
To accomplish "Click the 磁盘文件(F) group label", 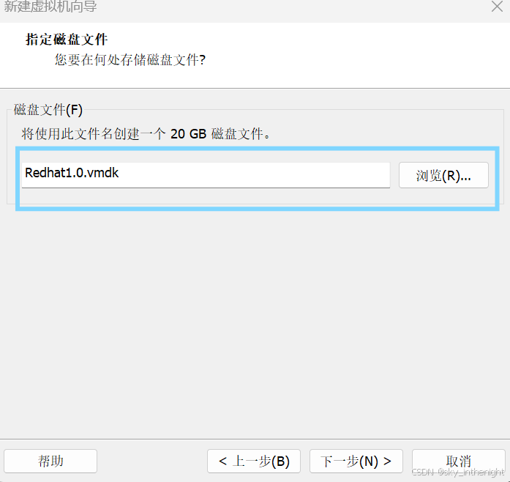I will coord(48,110).
